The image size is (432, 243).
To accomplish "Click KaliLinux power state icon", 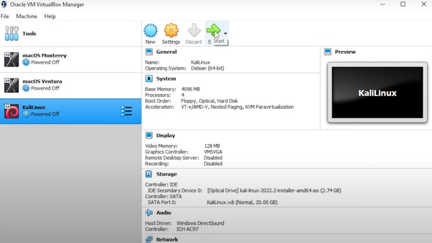I will (26, 114).
